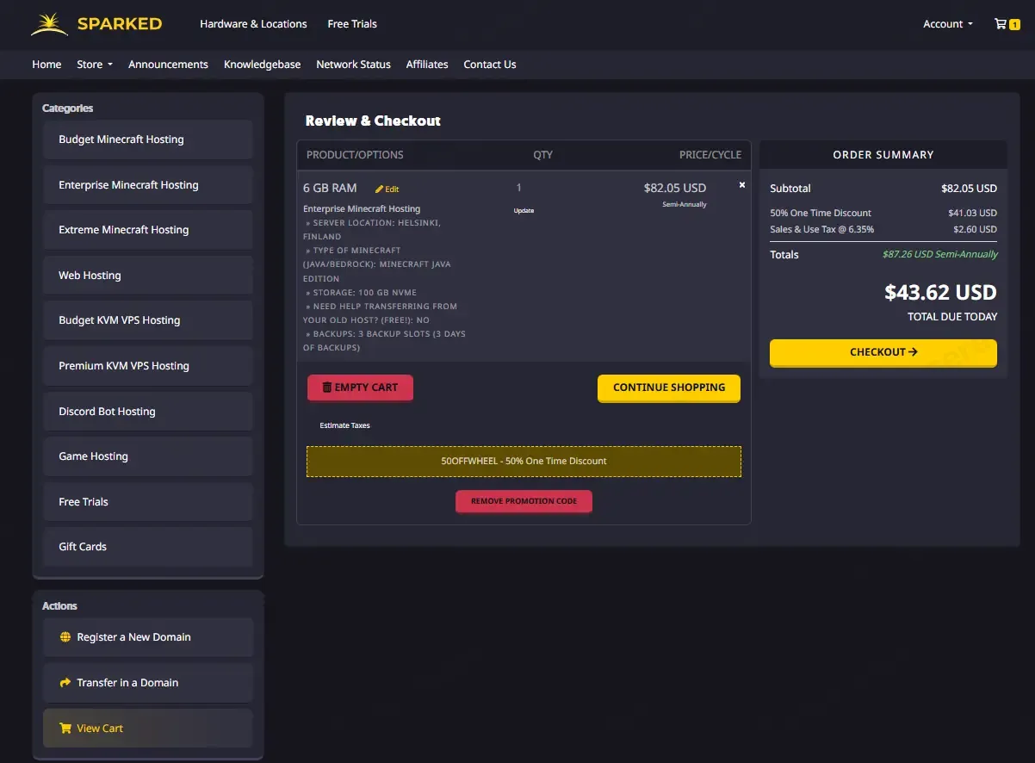Select Budget Minecraft Hosting category
Screen dimensions: 1035x763
click(x=148, y=140)
